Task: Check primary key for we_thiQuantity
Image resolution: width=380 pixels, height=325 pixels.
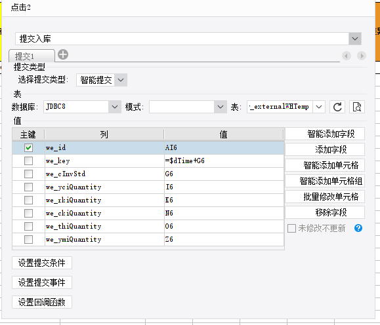Action: click(x=29, y=227)
